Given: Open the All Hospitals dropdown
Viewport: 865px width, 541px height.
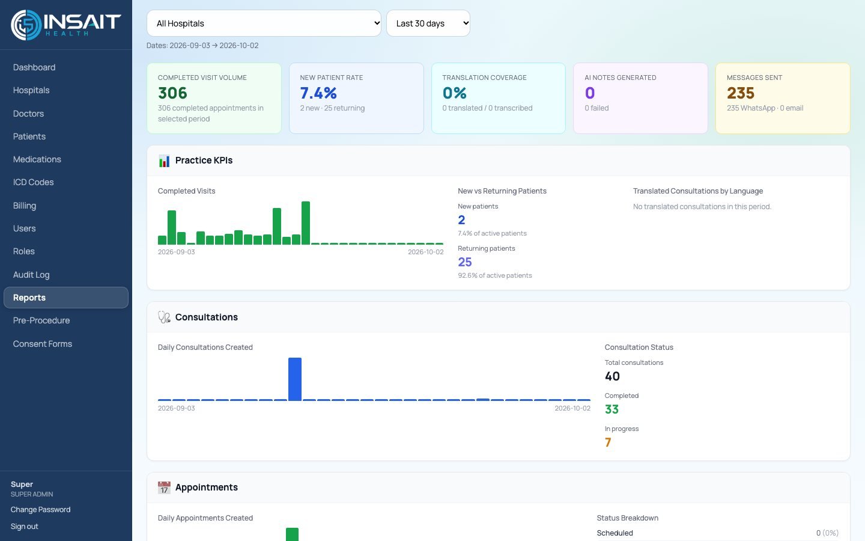Looking at the screenshot, I should (264, 23).
